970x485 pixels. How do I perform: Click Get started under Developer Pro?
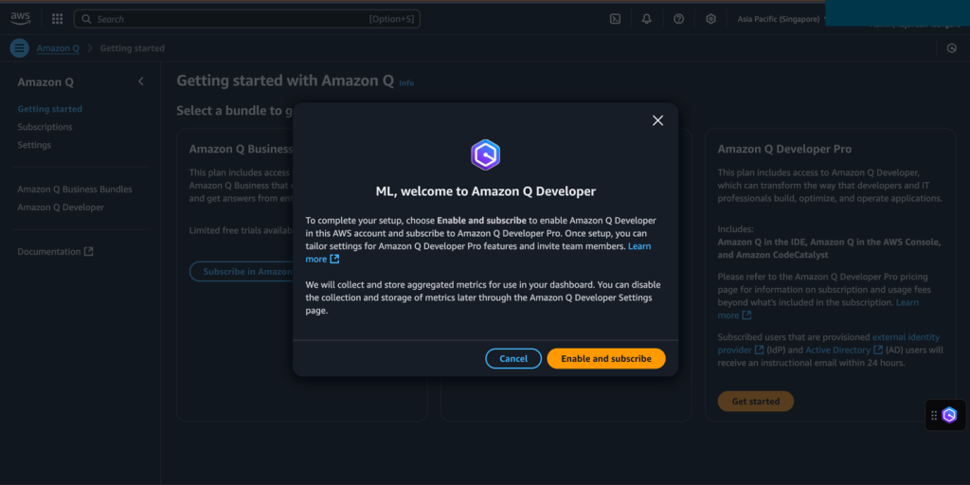click(755, 402)
